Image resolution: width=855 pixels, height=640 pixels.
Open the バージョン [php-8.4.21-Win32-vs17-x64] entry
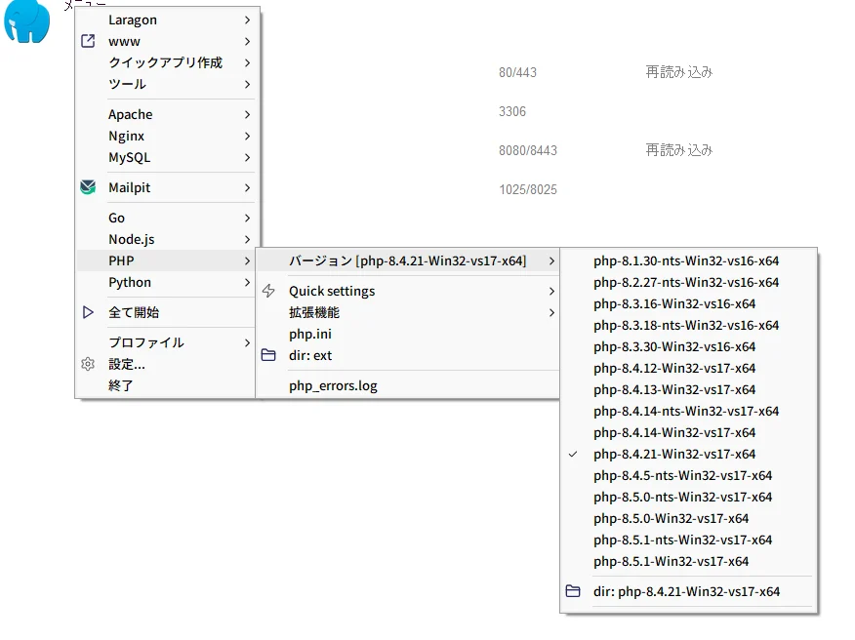(407, 260)
